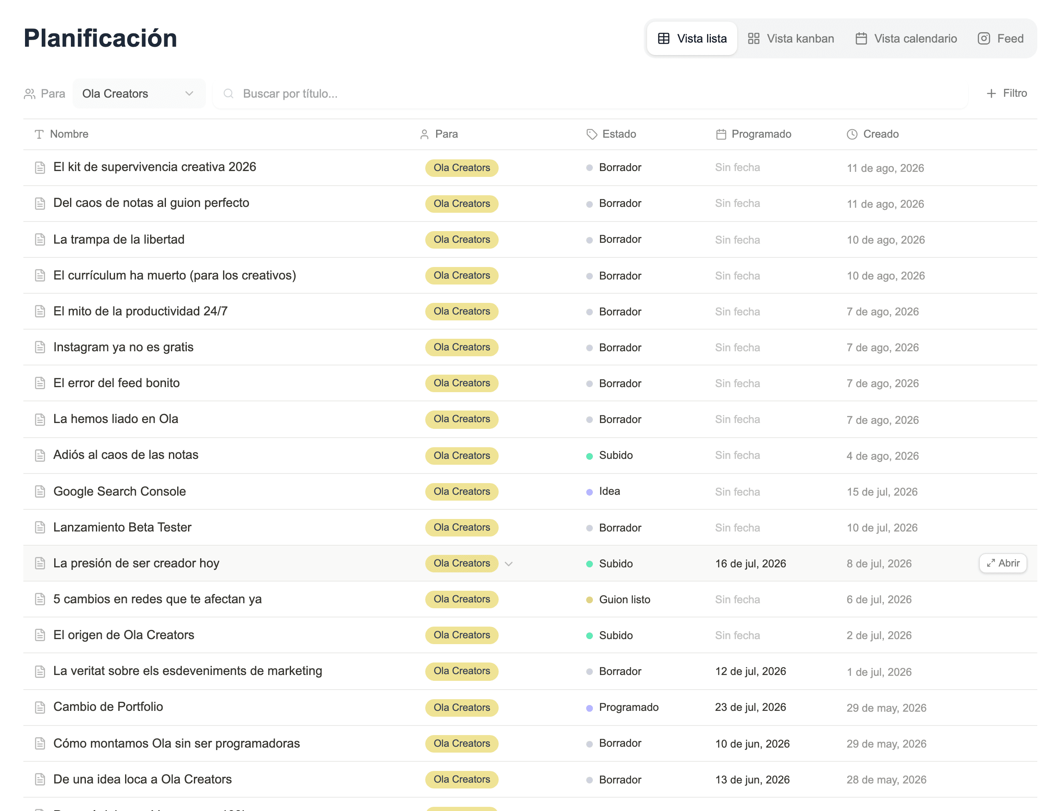Click the Para people icon beside filter
Viewport: 1054px width, 811px height.
point(30,93)
